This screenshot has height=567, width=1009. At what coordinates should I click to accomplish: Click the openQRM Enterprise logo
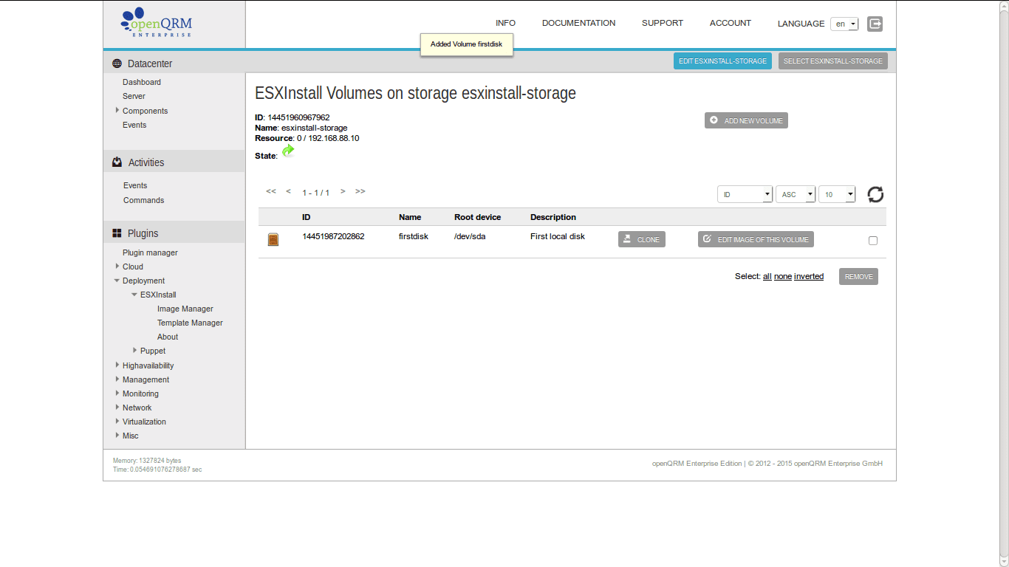pyautogui.click(x=157, y=23)
